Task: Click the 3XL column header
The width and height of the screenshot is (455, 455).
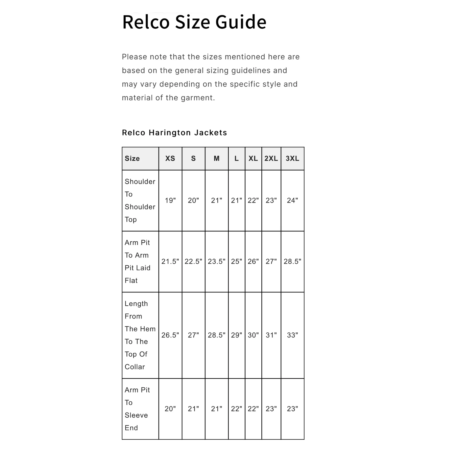Action: pos(292,158)
